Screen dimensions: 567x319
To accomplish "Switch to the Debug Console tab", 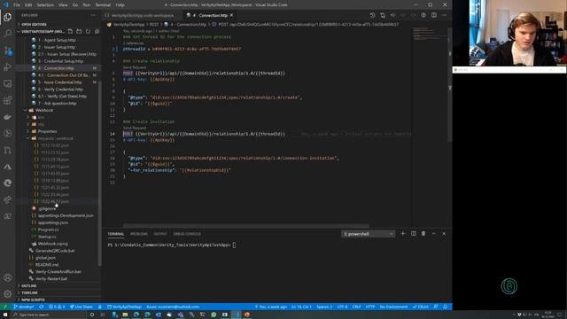I will coord(187,234).
